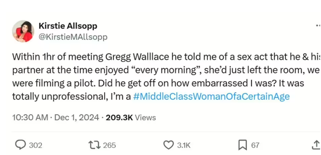The width and height of the screenshot is (321, 155).
Task: Open the #MiddleClassWomanOfaCertainAge hashtag
Action: [x=212, y=97]
